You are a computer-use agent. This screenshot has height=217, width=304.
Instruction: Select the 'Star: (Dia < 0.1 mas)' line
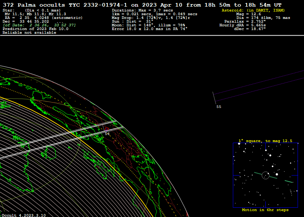(32, 10)
